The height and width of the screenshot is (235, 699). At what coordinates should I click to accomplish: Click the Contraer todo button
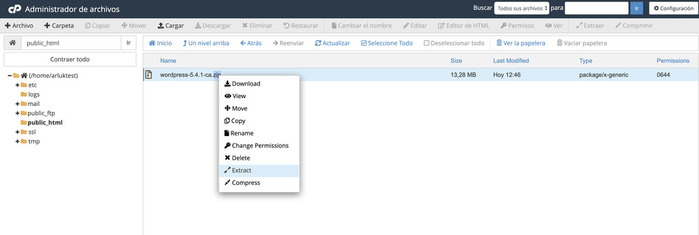coord(70,59)
